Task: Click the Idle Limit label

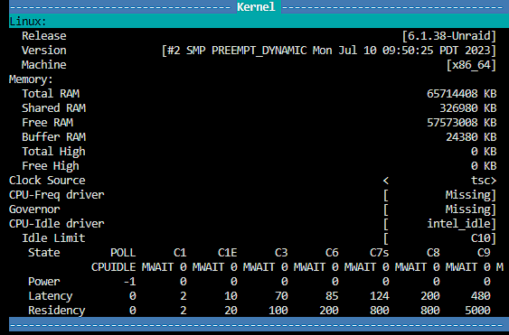Action: (54, 238)
